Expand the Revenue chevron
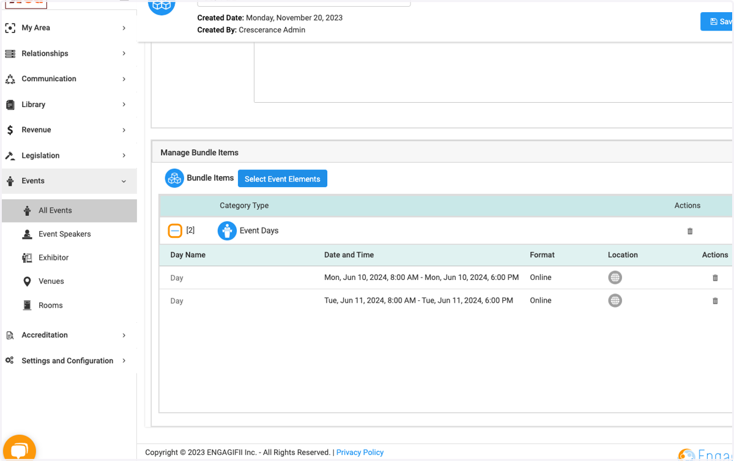 pyautogui.click(x=124, y=130)
